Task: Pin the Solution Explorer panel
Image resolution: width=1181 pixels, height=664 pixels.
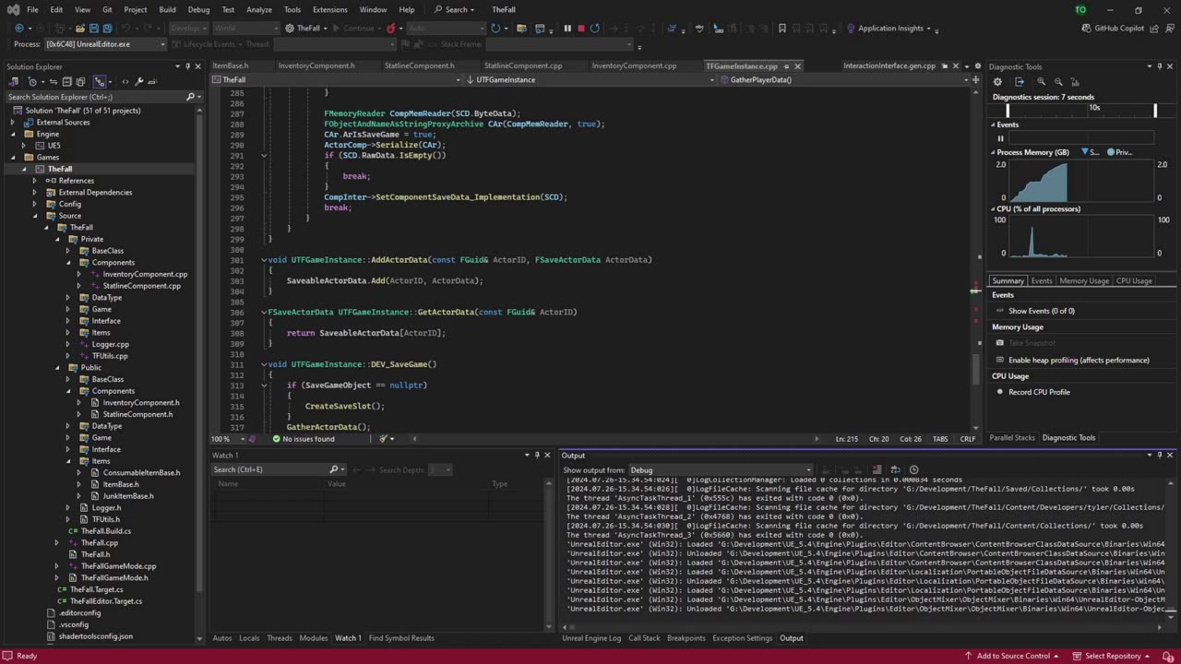Action: point(188,66)
